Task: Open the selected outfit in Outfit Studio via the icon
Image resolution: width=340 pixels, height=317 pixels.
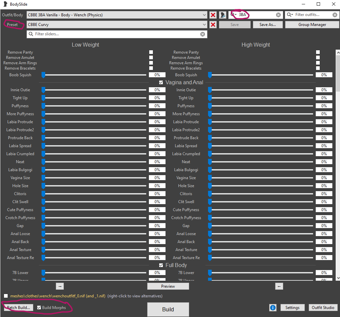Action: click(x=222, y=15)
